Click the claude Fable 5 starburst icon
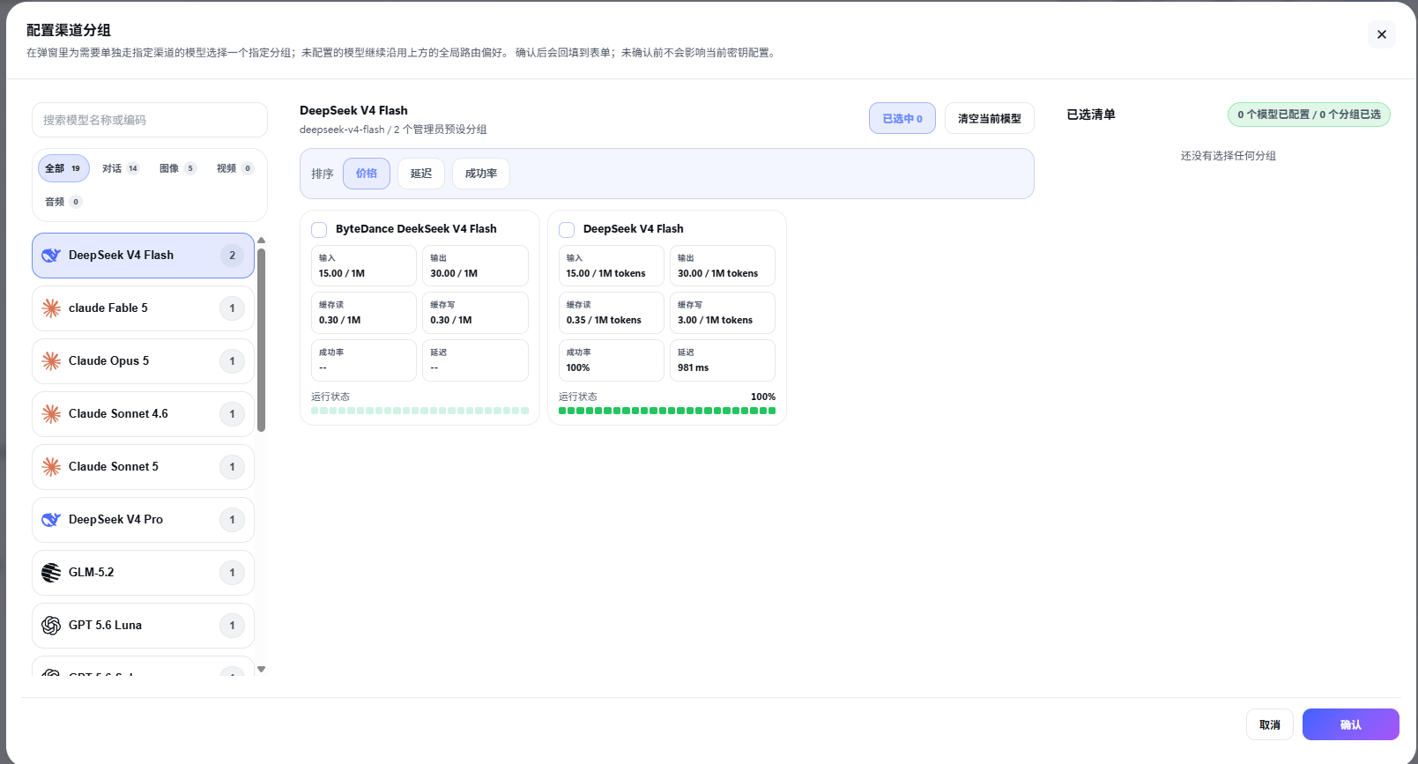1418x764 pixels. pos(51,308)
